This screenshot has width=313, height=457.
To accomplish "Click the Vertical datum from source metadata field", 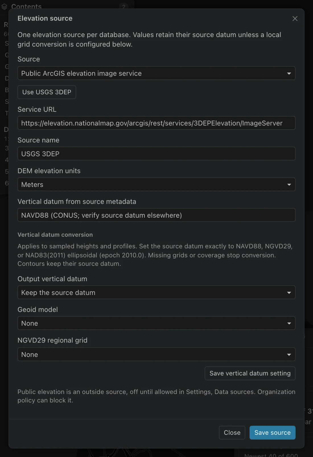I will point(156,215).
